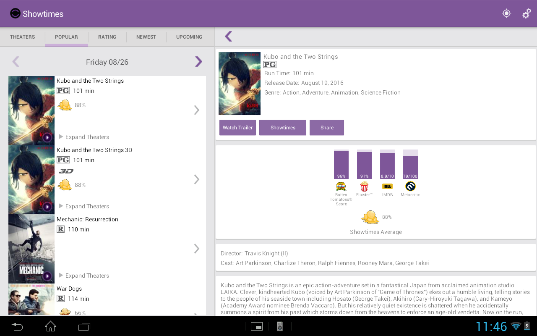Tap the popcorn rating icon for Kubo 88%
537x336 pixels.
click(65, 105)
